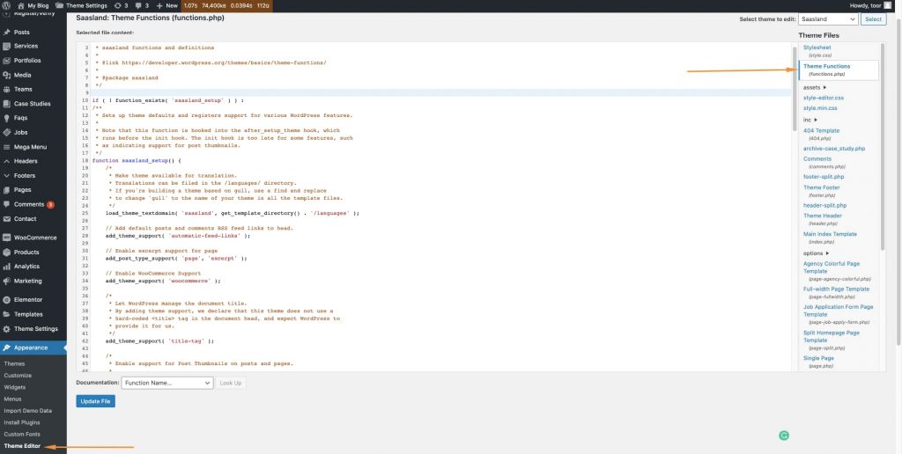
Task: Click the Pages sidebar icon
Action: [x=7, y=190]
